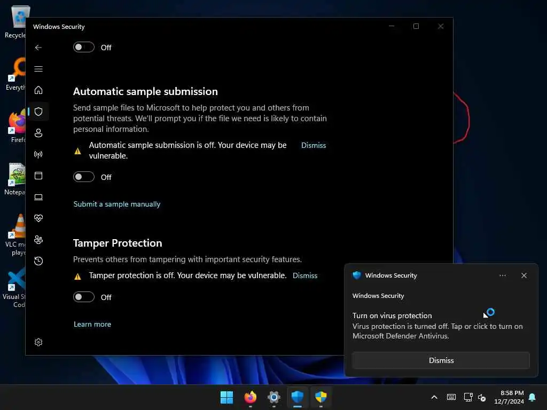Viewport: 547px width, 410px height.
Task: Toggle the topmost Off switch
Action: [x=84, y=47]
